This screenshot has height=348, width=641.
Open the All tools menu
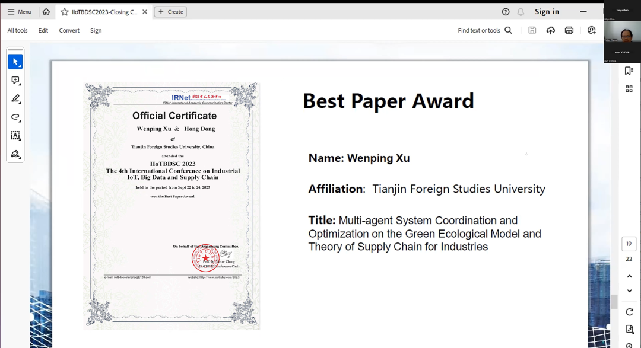[18, 30]
